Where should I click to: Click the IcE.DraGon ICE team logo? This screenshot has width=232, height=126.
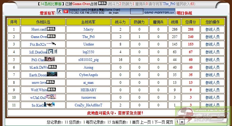click(x=52, y=51)
